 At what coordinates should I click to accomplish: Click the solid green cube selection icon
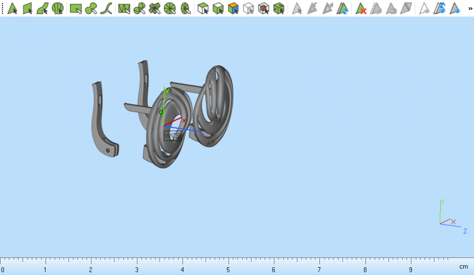pyautogui.click(x=279, y=8)
